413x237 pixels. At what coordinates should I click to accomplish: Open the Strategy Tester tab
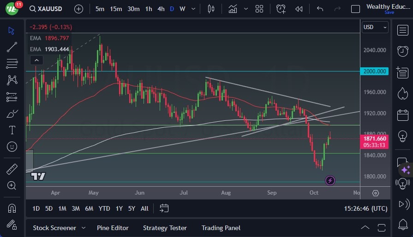coord(165,228)
